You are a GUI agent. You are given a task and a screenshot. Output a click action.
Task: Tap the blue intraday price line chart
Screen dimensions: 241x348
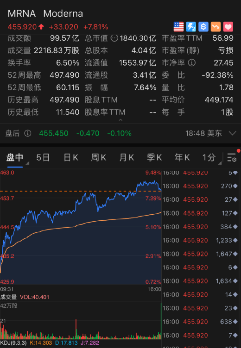[x=81, y=227]
